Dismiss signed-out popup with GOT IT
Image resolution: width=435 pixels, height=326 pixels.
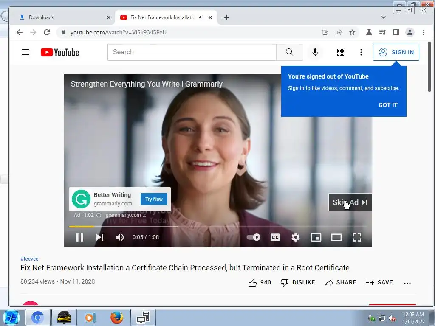click(388, 105)
